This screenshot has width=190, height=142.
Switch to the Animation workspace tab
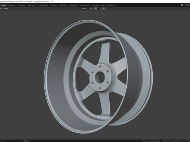tap(63, 6)
